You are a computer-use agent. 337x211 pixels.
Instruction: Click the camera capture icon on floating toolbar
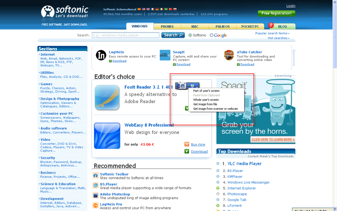coord(182,86)
